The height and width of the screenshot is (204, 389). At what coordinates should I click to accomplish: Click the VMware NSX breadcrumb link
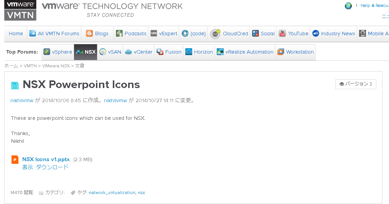point(56,65)
